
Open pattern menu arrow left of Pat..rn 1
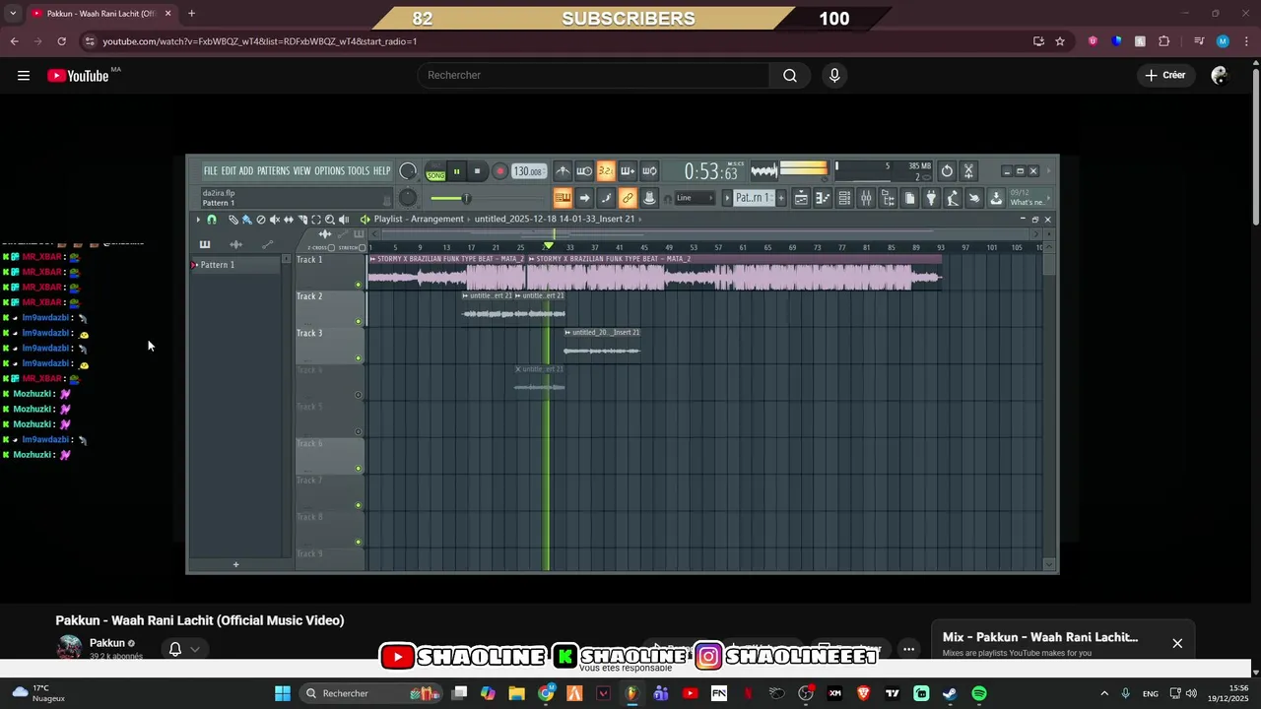[x=727, y=198]
